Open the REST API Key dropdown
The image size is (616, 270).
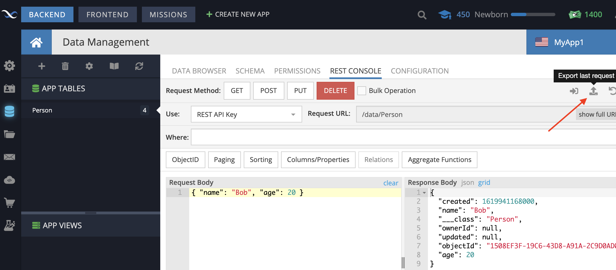click(x=246, y=114)
